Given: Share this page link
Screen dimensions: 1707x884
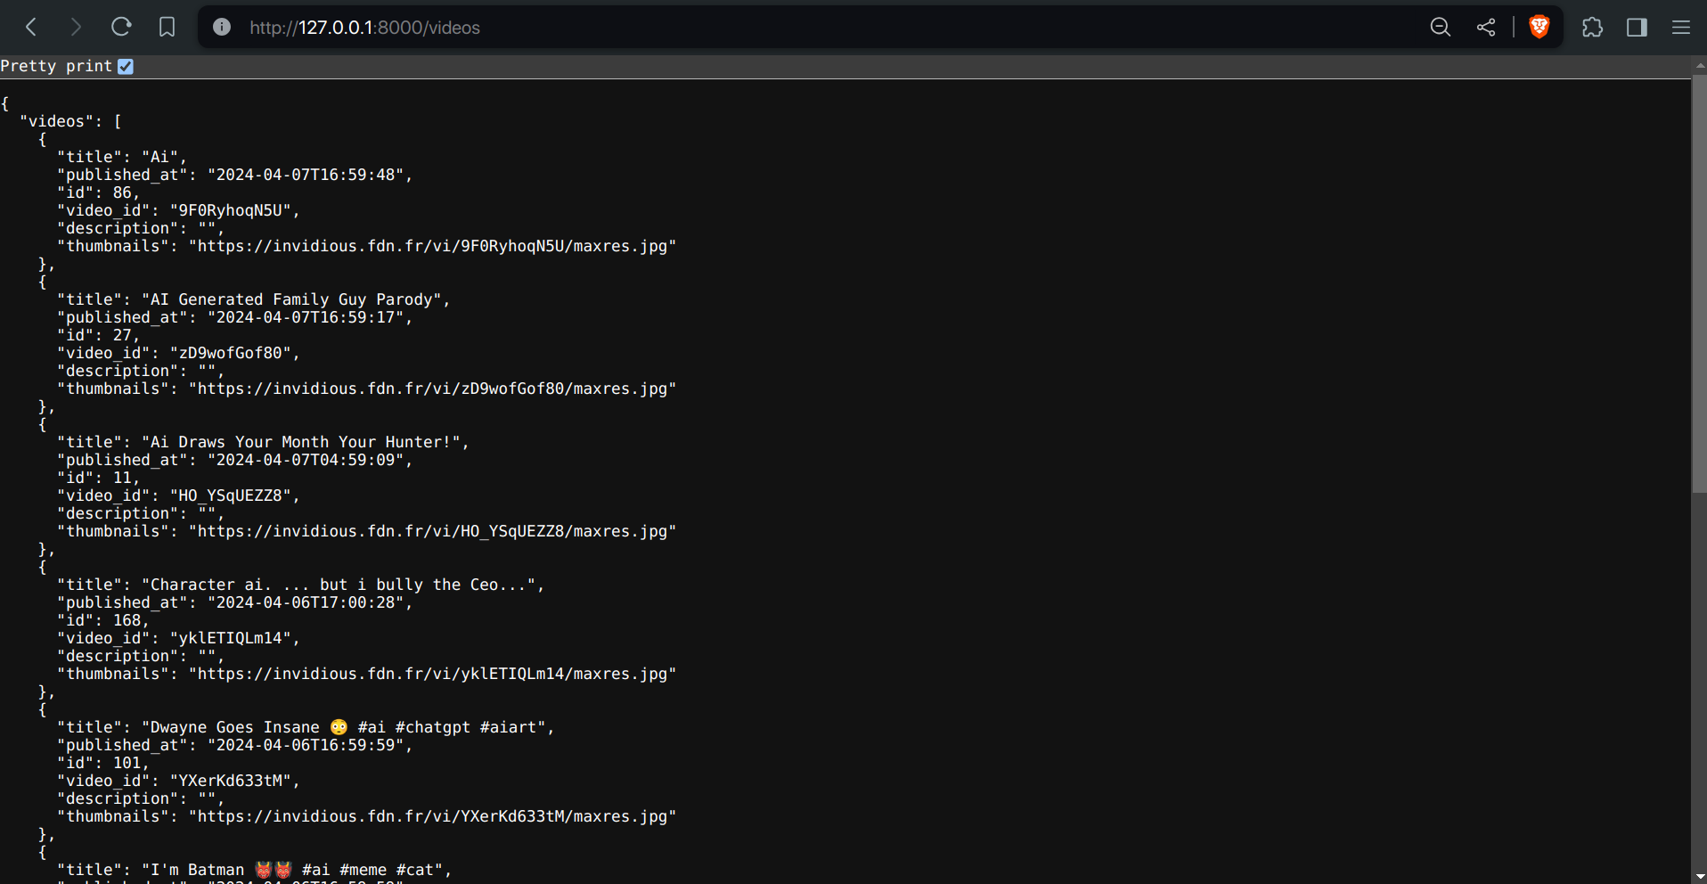Looking at the screenshot, I should (1486, 28).
